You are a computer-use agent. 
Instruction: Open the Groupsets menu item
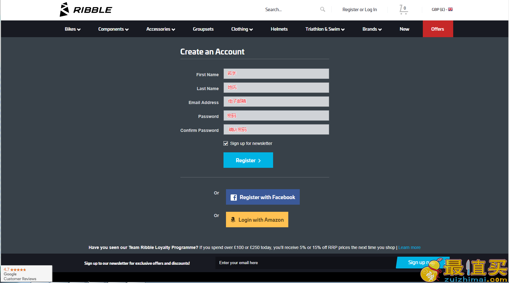(203, 29)
